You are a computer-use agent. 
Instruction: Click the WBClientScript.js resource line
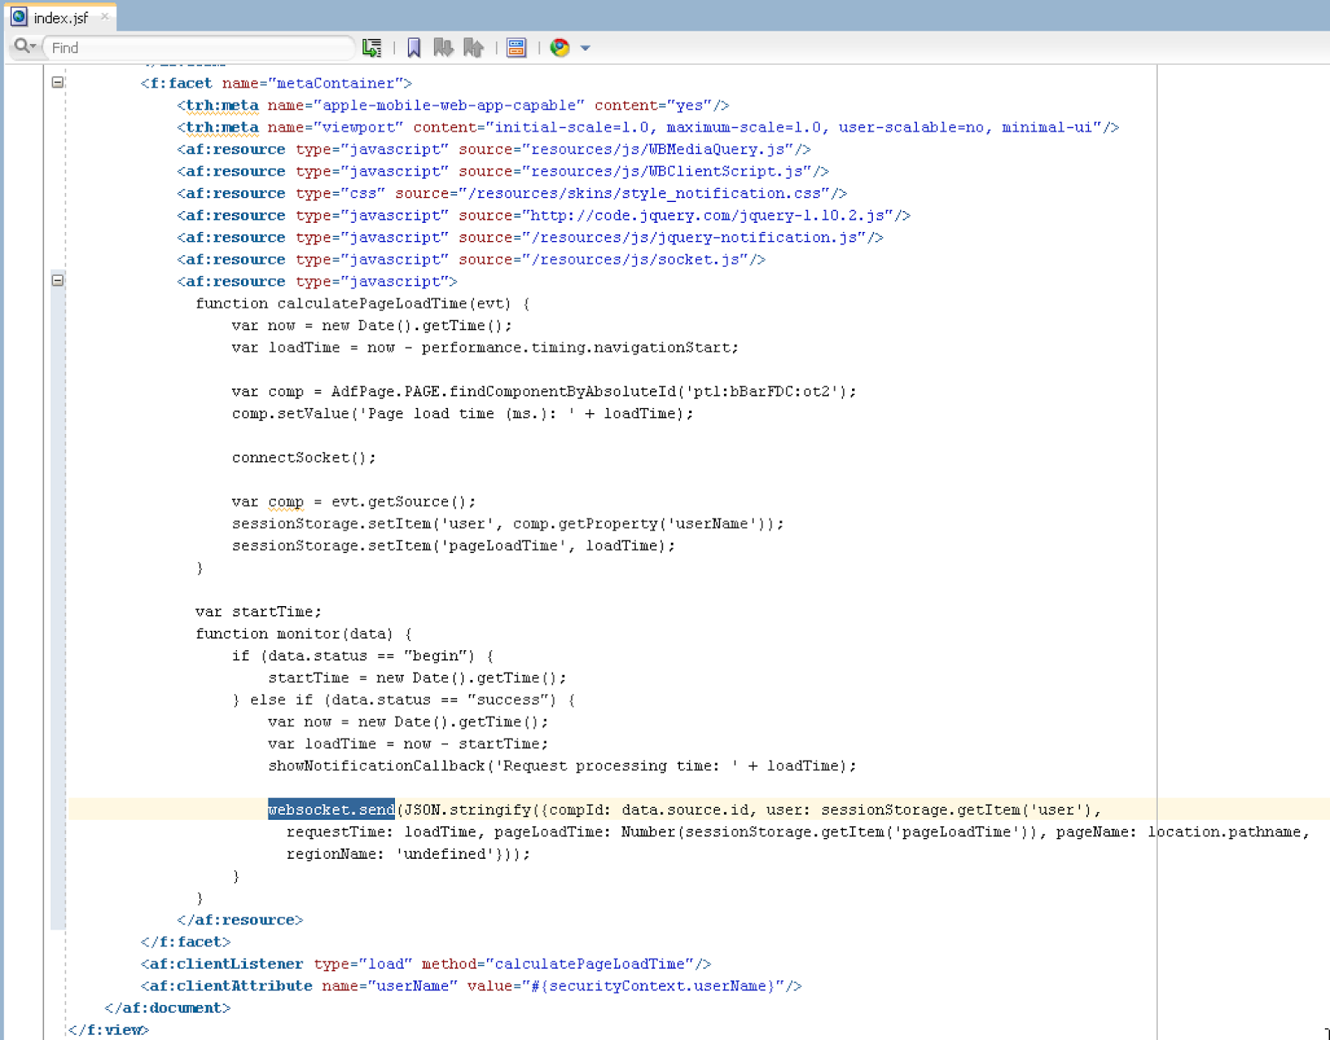click(503, 171)
